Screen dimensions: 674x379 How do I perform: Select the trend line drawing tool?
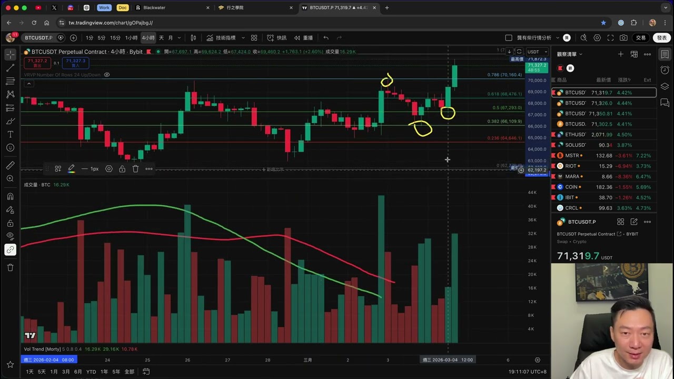(10, 68)
